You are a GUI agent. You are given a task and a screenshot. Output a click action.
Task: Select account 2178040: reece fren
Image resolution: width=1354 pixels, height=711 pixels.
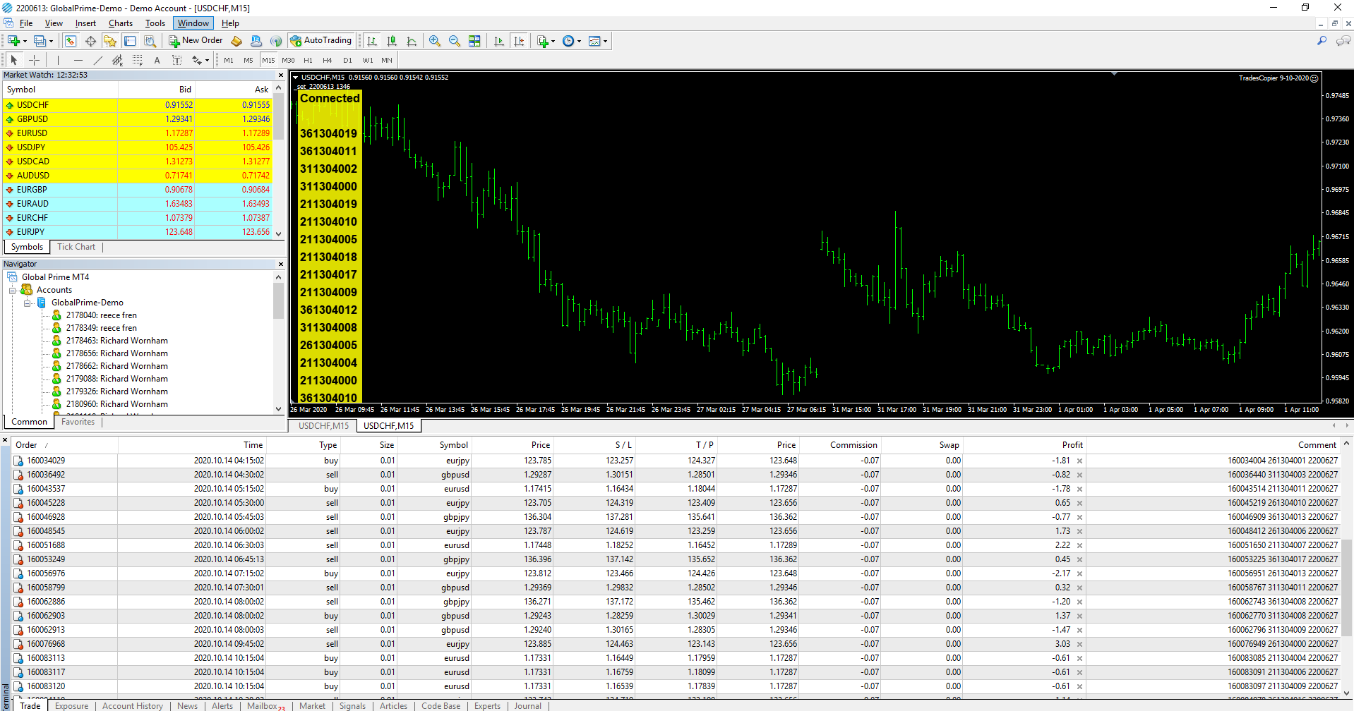point(101,315)
